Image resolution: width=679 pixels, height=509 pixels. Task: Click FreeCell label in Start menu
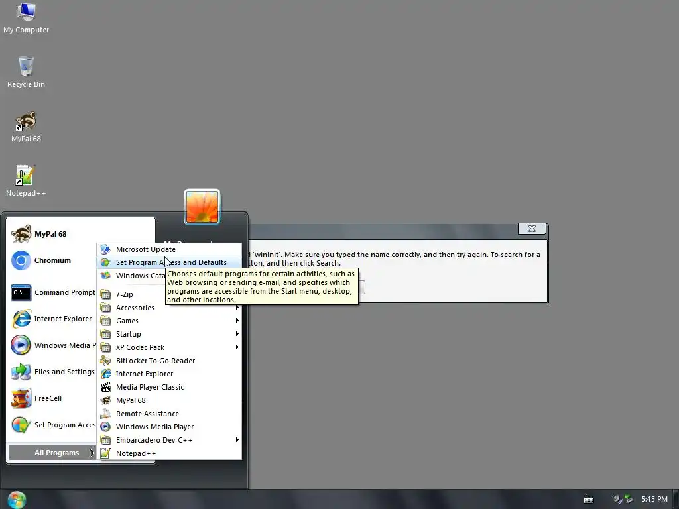pos(48,398)
